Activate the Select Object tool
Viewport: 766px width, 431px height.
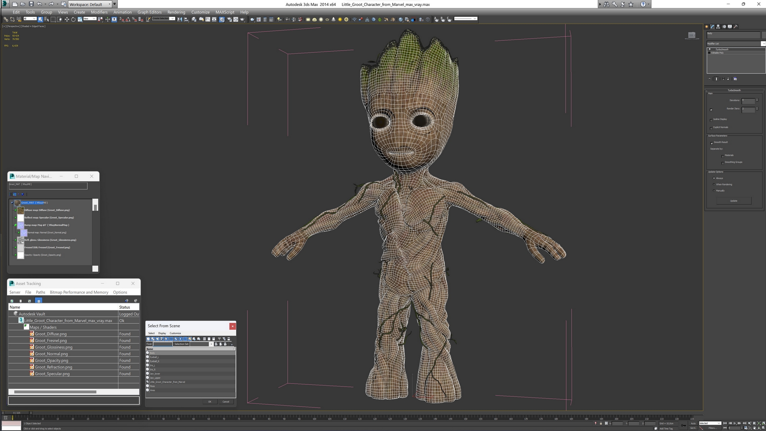click(x=40, y=19)
